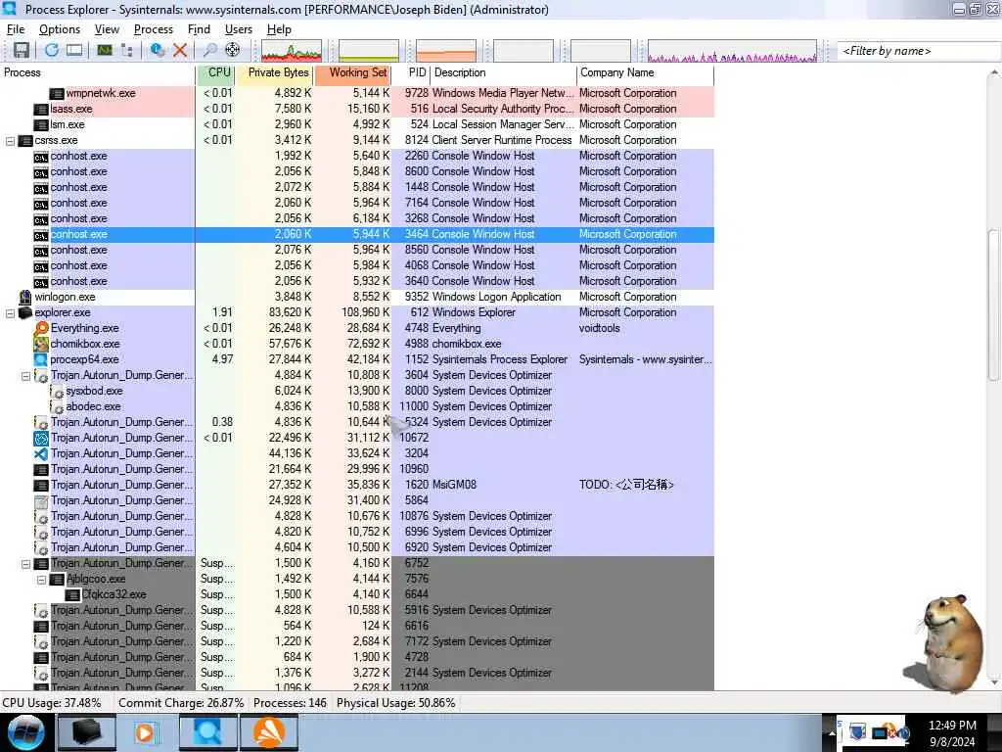Click the orange physical memory mini graph

click(x=446, y=51)
